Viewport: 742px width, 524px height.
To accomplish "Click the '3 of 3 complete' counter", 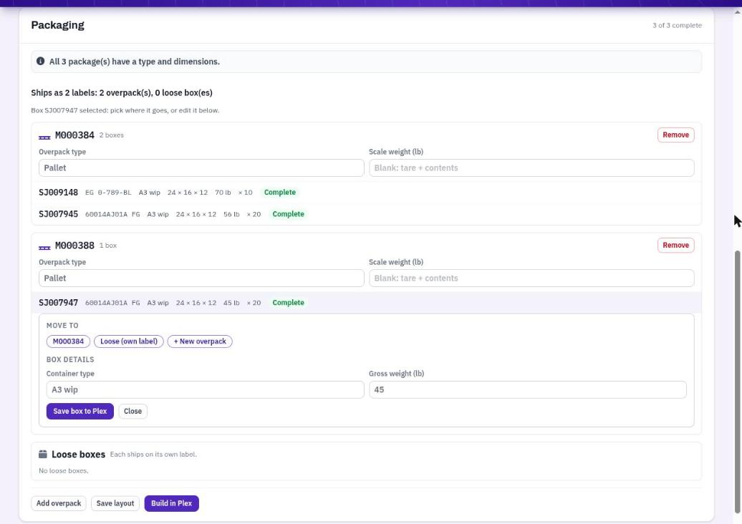I will [677, 26].
